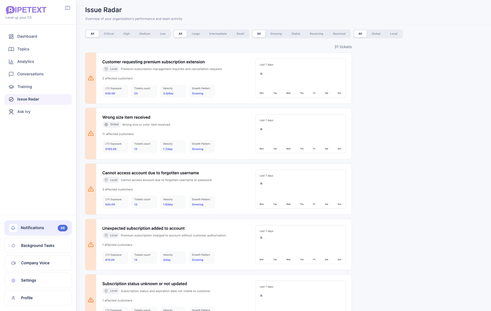Expand the 'Wrong size item received' issue card

[x=126, y=117]
